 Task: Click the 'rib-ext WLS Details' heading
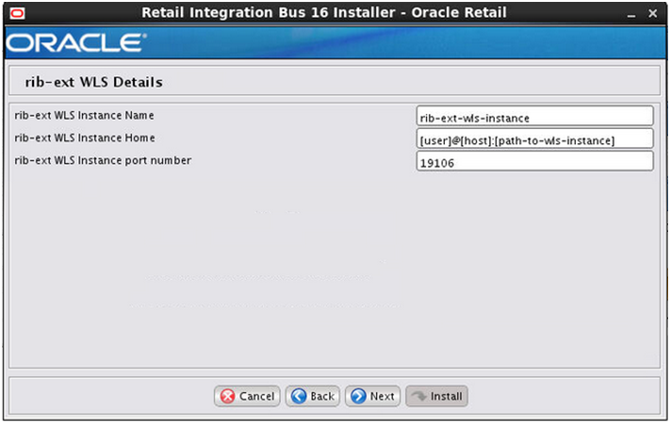click(94, 82)
